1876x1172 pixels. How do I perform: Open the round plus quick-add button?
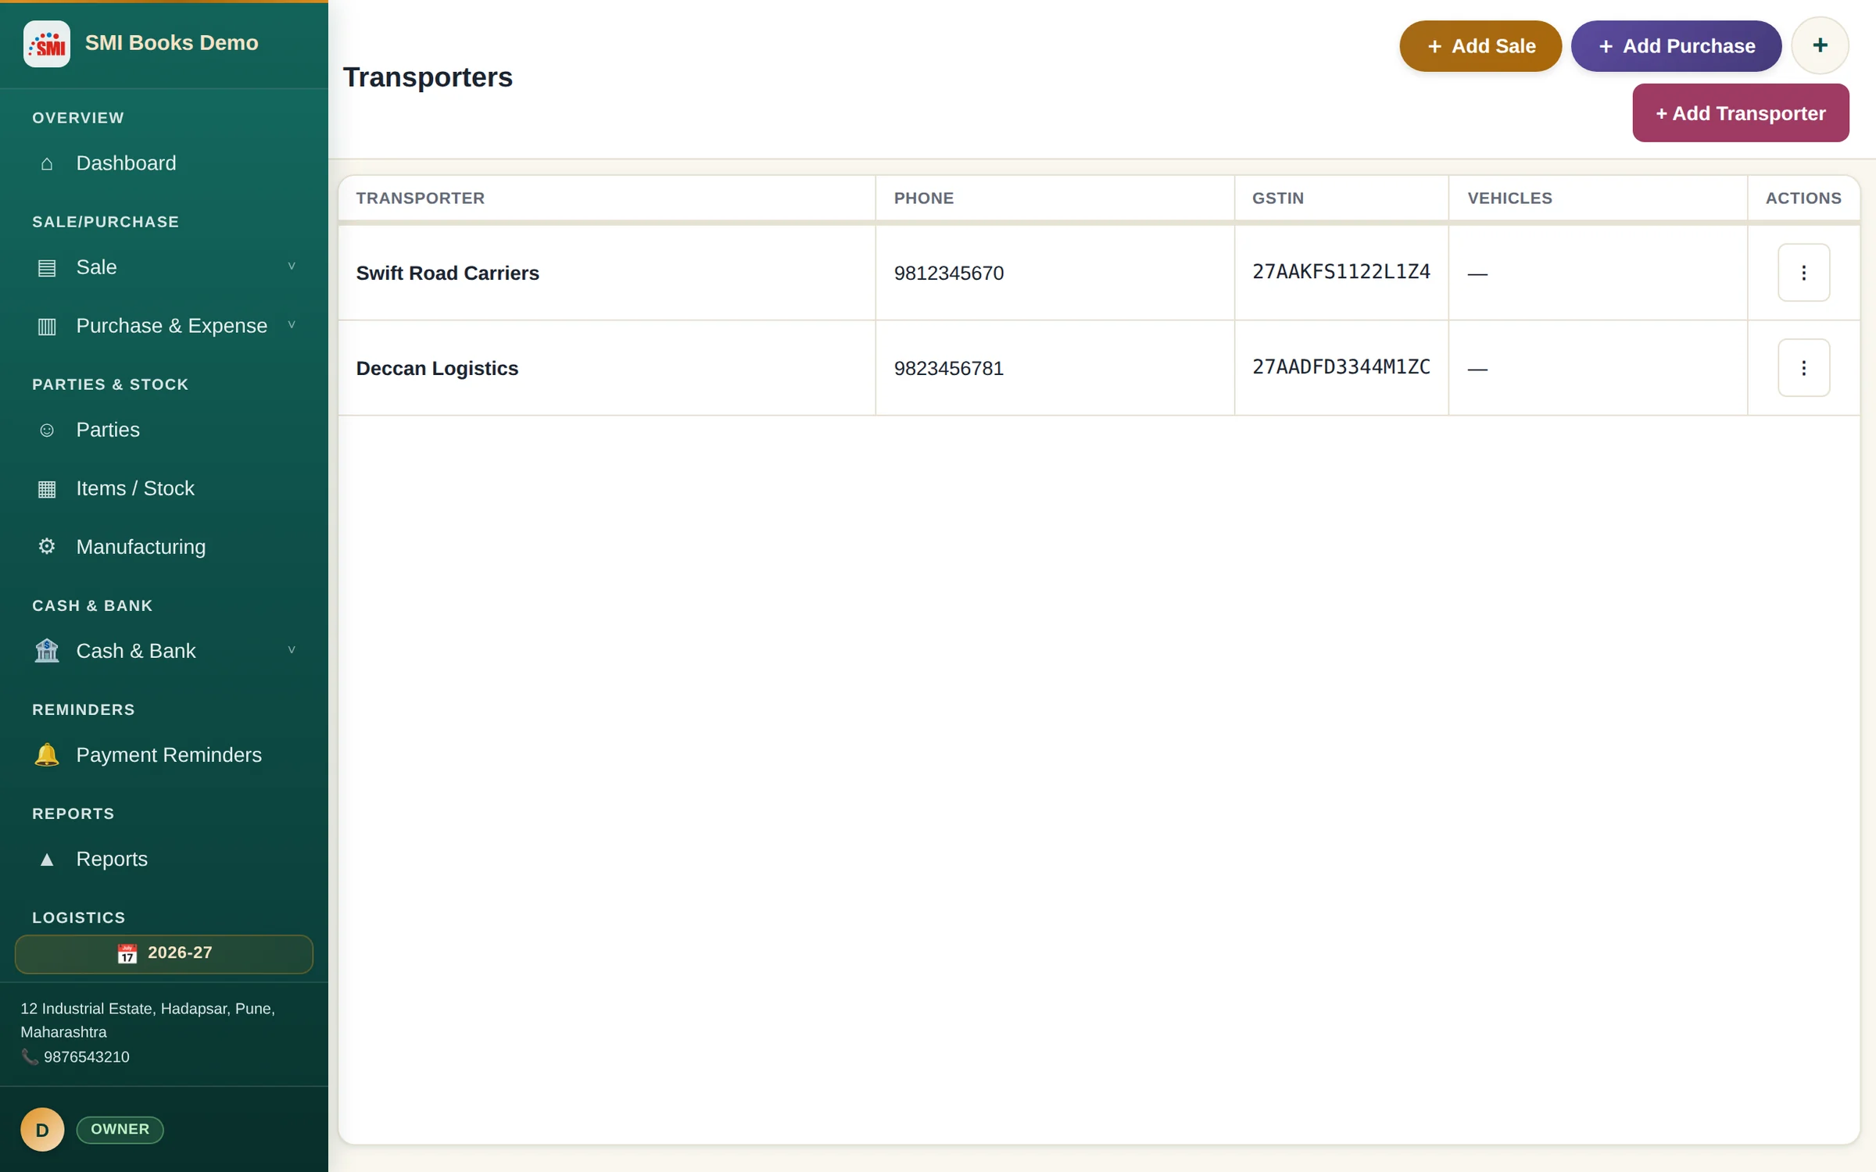(x=1820, y=45)
